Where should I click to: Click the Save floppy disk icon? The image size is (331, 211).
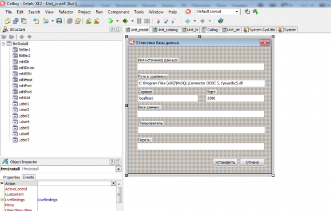[x=59, y=21]
